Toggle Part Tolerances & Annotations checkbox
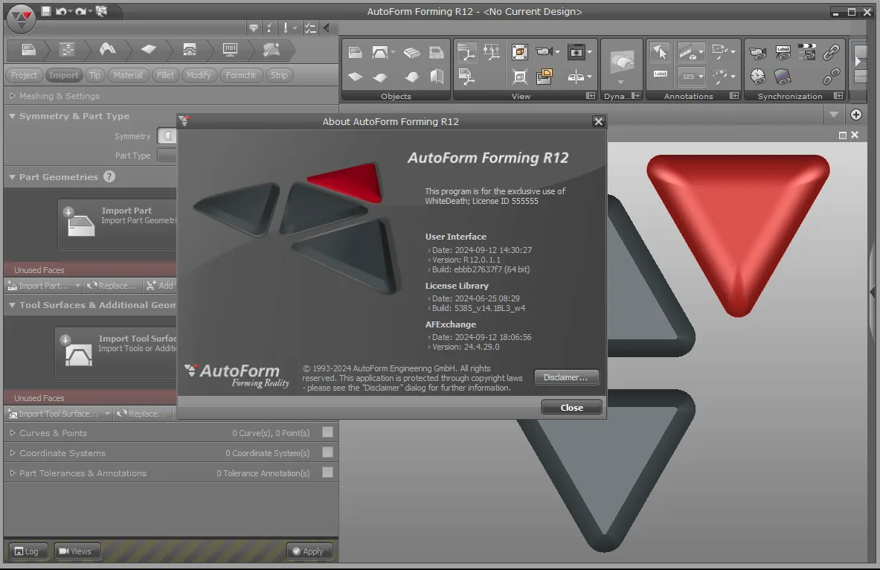Viewport: 880px width, 570px height. click(x=328, y=473)
